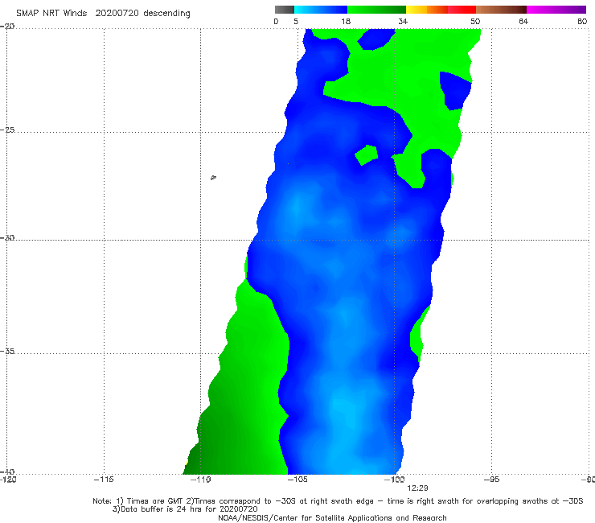Click the longitude label '-100' on bottom axis
The height and width of the screenshot is (523, 595).
394,480
